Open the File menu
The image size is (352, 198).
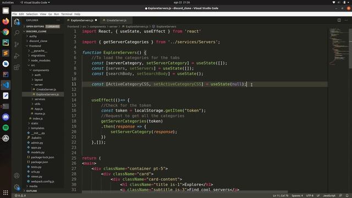pyautogui.click(x=15, y=14)
